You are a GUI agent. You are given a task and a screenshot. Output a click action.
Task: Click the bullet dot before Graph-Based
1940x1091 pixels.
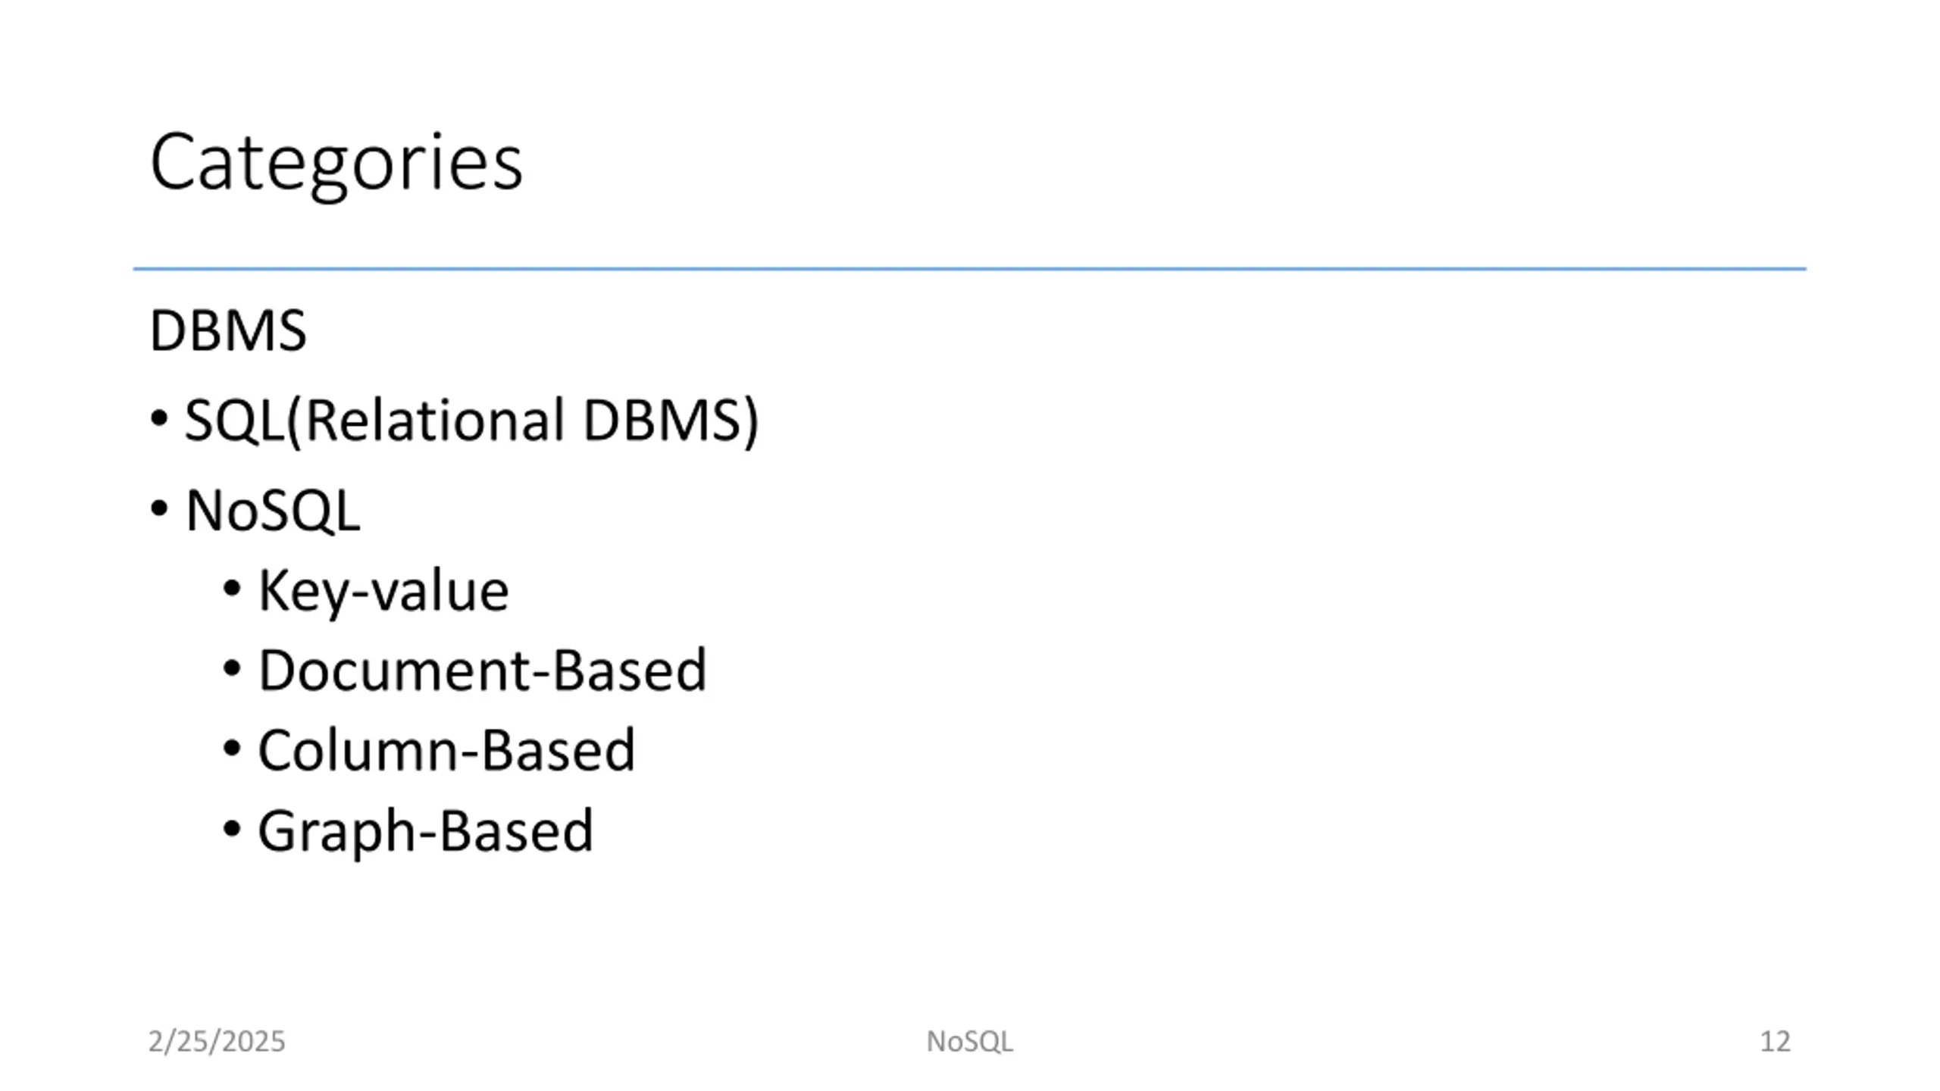232,829
